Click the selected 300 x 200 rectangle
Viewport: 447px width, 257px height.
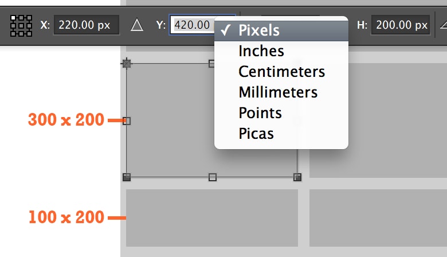[x=170, y=120]
